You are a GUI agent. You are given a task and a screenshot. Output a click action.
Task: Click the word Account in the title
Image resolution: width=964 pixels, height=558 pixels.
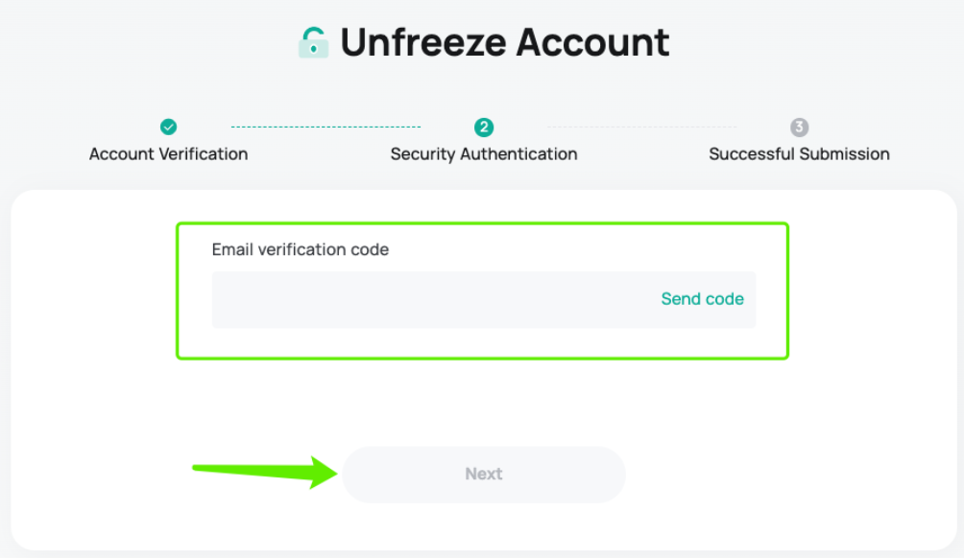592,42
